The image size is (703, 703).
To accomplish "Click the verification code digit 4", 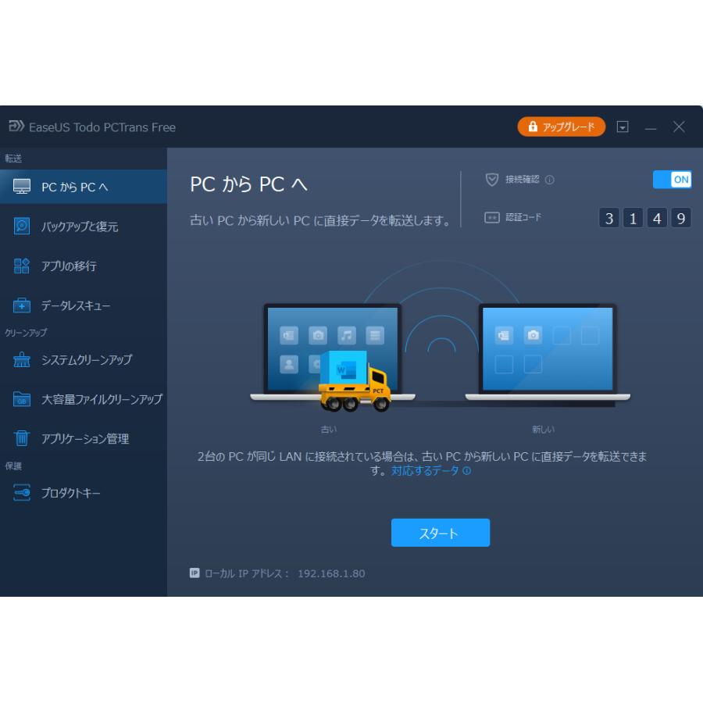I will point(657,218).
